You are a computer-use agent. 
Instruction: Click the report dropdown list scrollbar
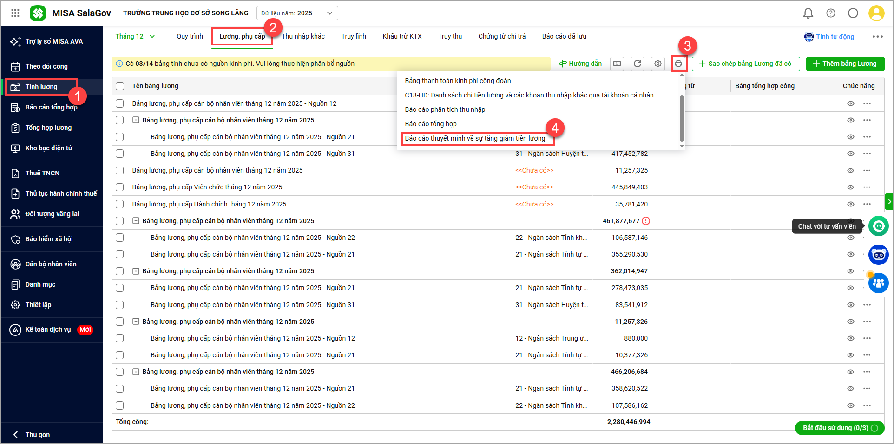(x=682, y=118)
